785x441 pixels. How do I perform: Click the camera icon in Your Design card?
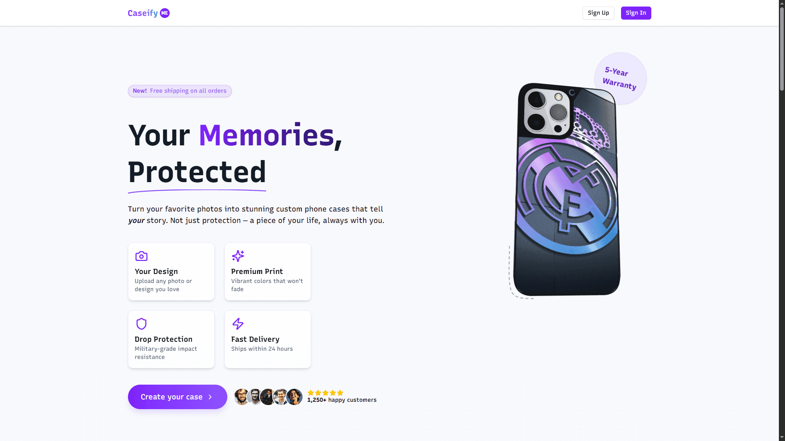tap(141, 256)
